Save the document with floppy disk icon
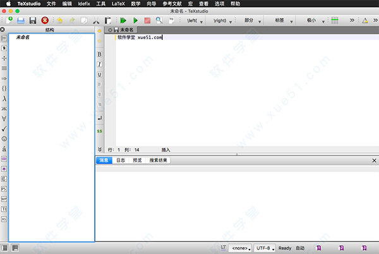The image size is (379, 254). (33, 21)
